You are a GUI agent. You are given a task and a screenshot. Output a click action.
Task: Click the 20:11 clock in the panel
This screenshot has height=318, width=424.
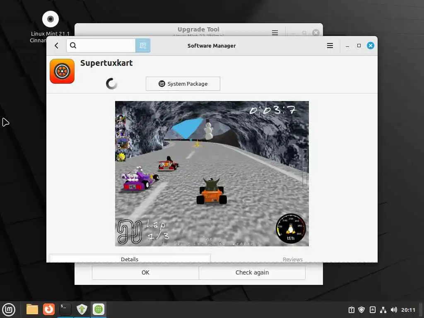[408, 310]
